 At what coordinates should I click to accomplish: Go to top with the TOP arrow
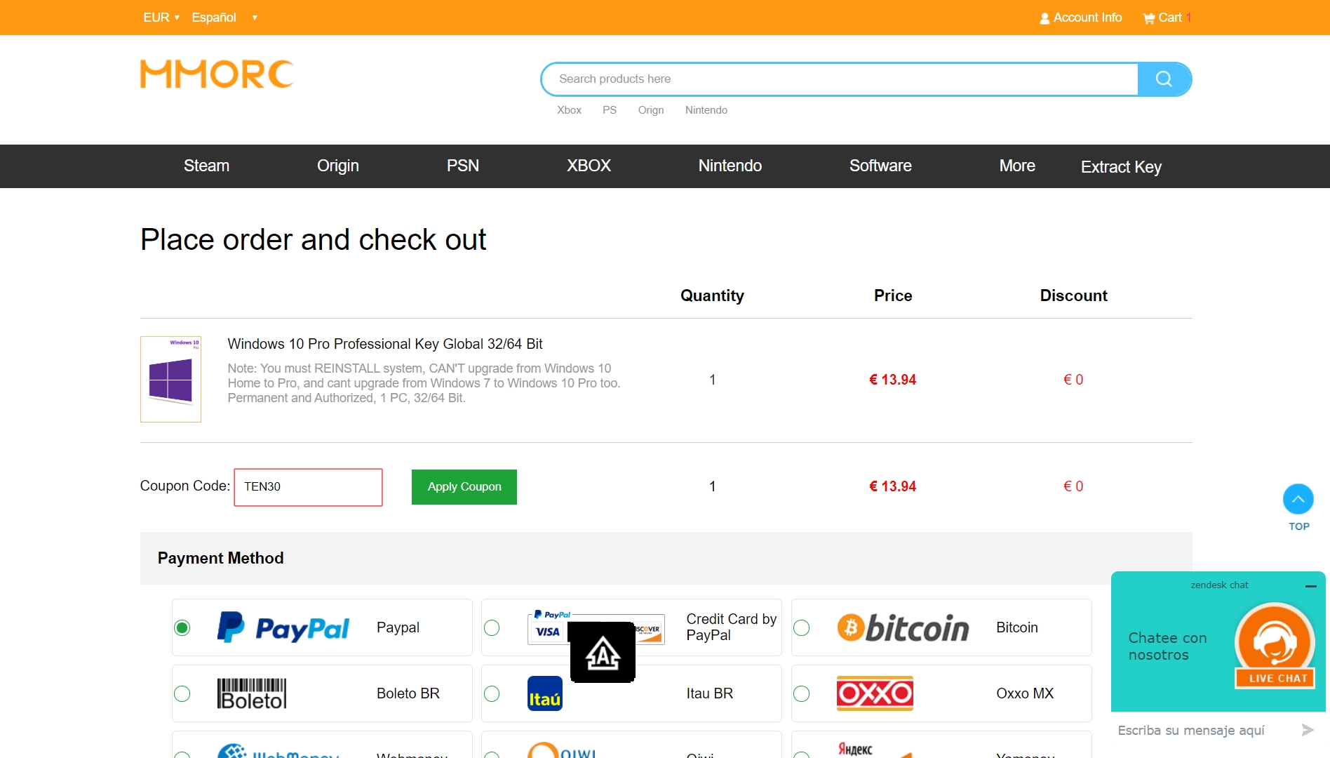click(1298, 499)
